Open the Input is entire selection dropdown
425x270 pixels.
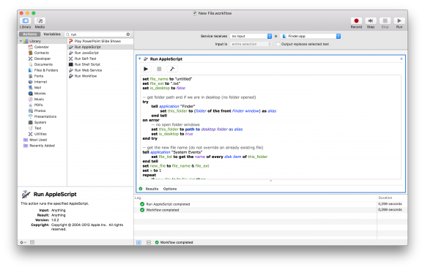point(251,44)
